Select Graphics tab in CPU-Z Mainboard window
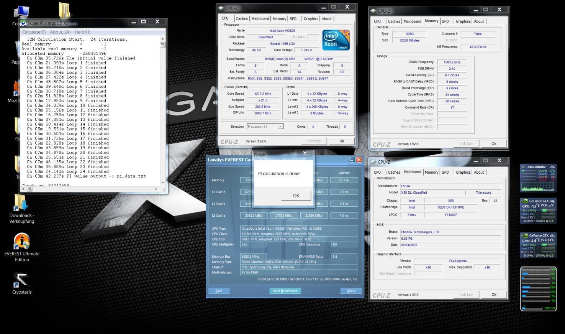This screenshot has width=565, height=334. pos(463,173)
